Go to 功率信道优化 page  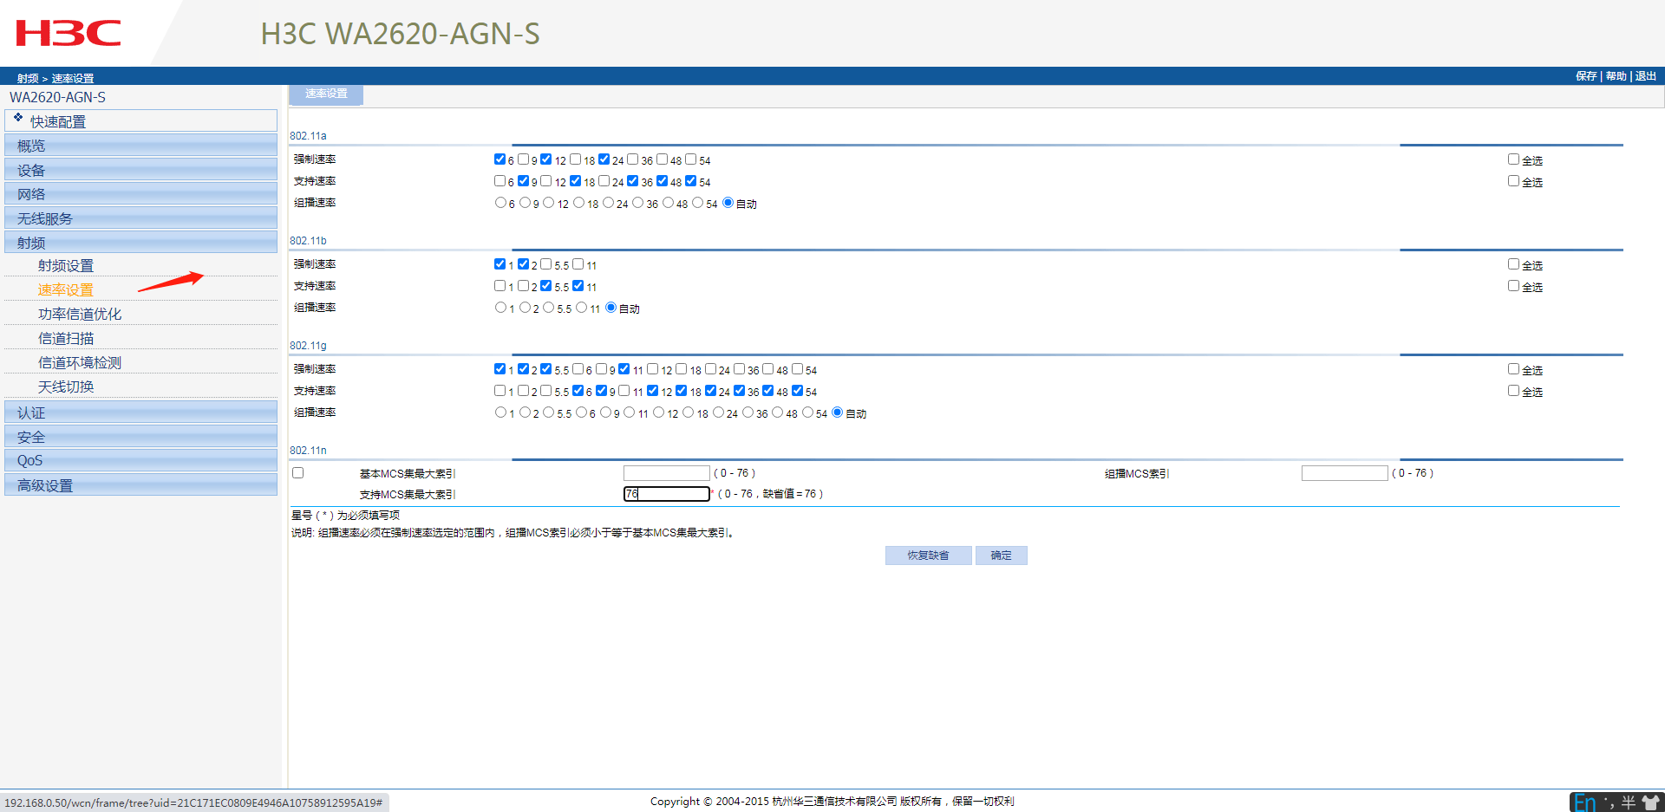click(80, 315)
